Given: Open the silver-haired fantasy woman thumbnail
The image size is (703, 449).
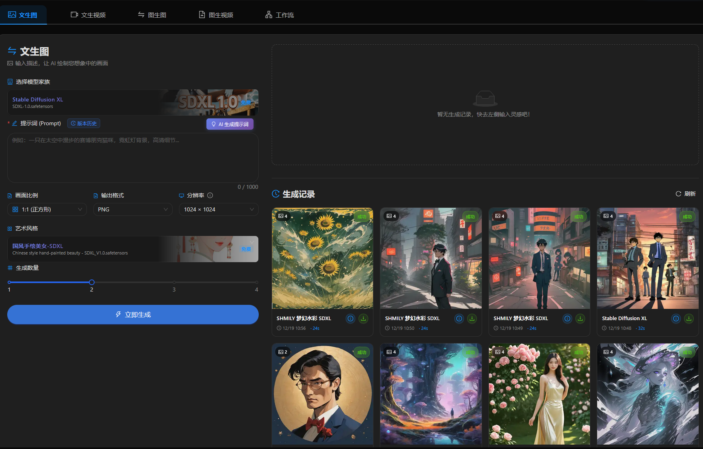Looking at the screenshot, I should (x=648, y=394).
